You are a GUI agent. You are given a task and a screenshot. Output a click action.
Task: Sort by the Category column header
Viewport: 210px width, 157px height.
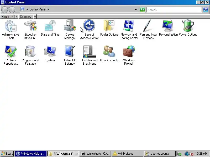coord(26,17)
